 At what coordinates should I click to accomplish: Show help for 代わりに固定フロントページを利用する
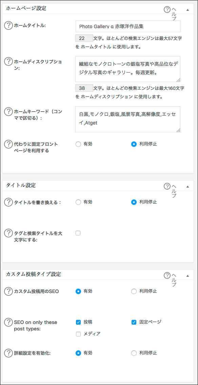8,144
